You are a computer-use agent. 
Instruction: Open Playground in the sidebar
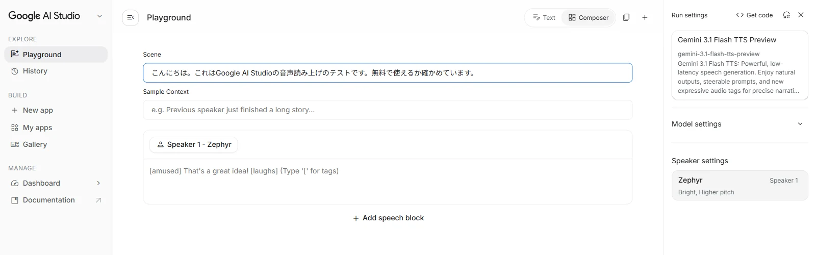point(56,55)
